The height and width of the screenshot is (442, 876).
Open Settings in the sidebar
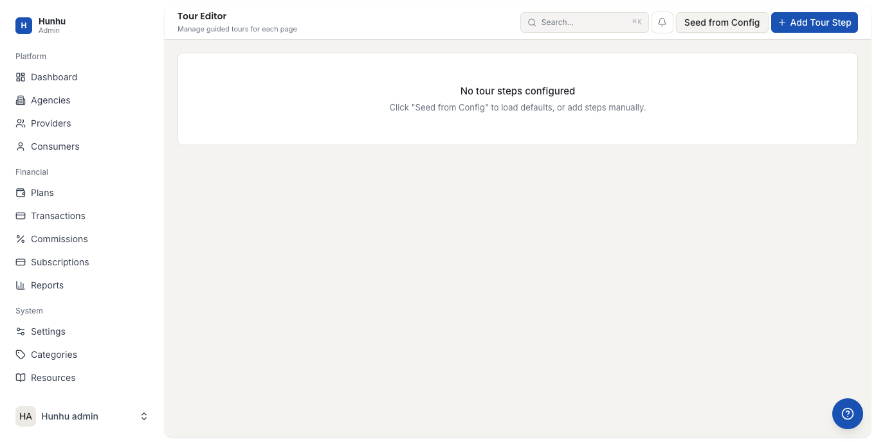pos(82,331)
